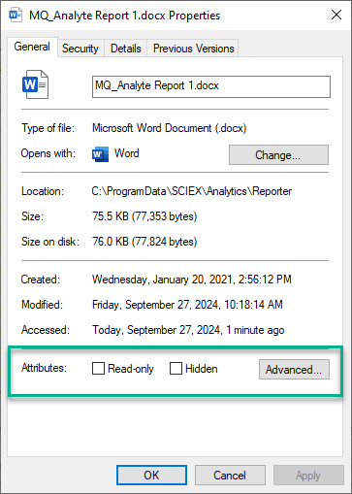Click the Word app icon beside Opens with
The height and width of the screenshot is (494, 352).
100,153
